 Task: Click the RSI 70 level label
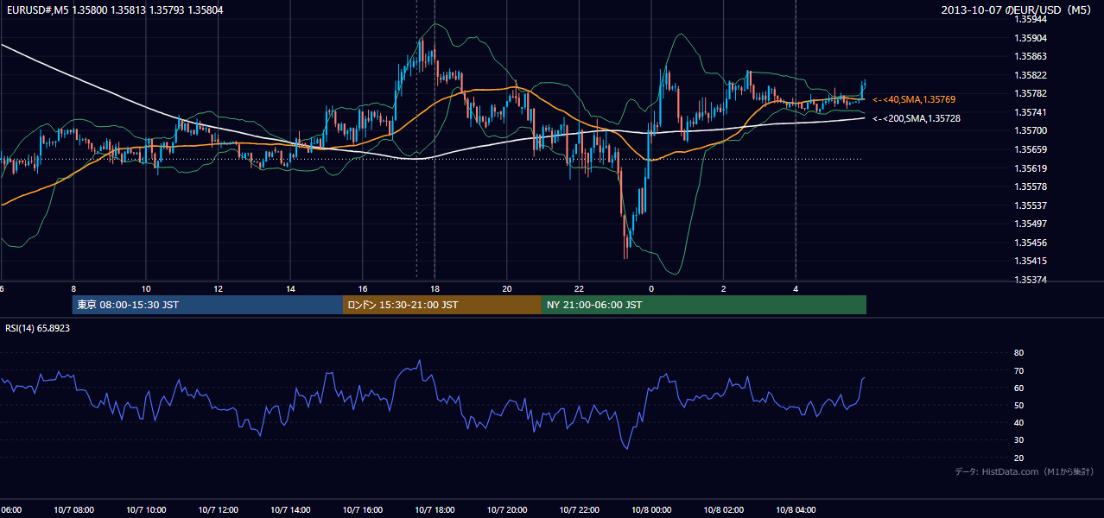(x=1018, y=370)
